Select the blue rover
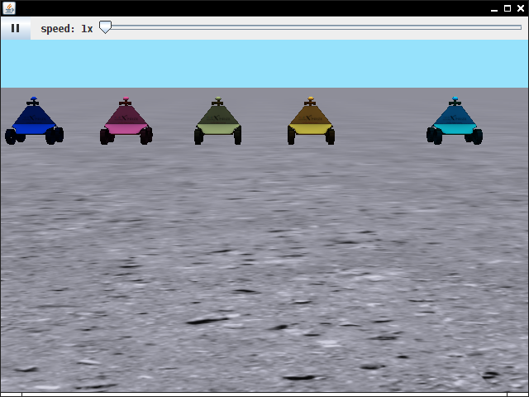The image size is (529, 397). click(x=34, y=122)
